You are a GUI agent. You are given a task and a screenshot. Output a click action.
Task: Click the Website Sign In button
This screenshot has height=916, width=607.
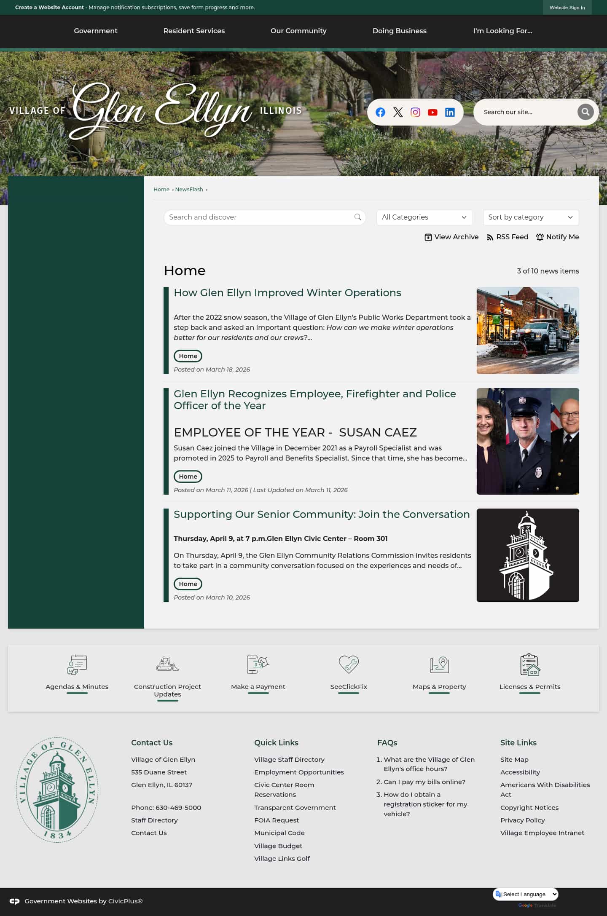coord(567,8)
